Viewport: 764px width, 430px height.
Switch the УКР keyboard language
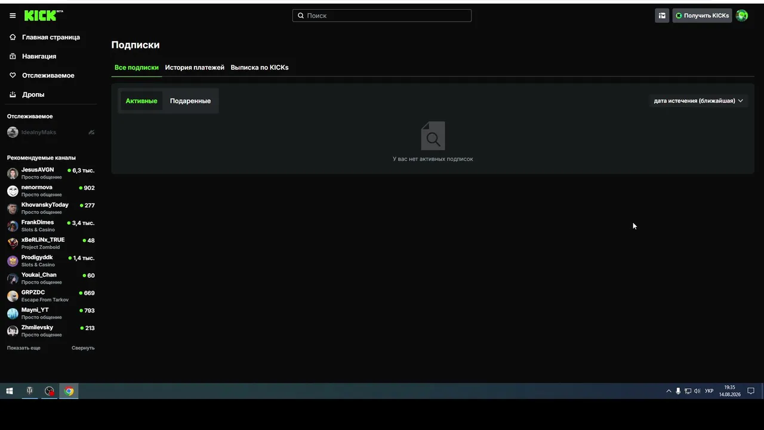tap(709, 391)
